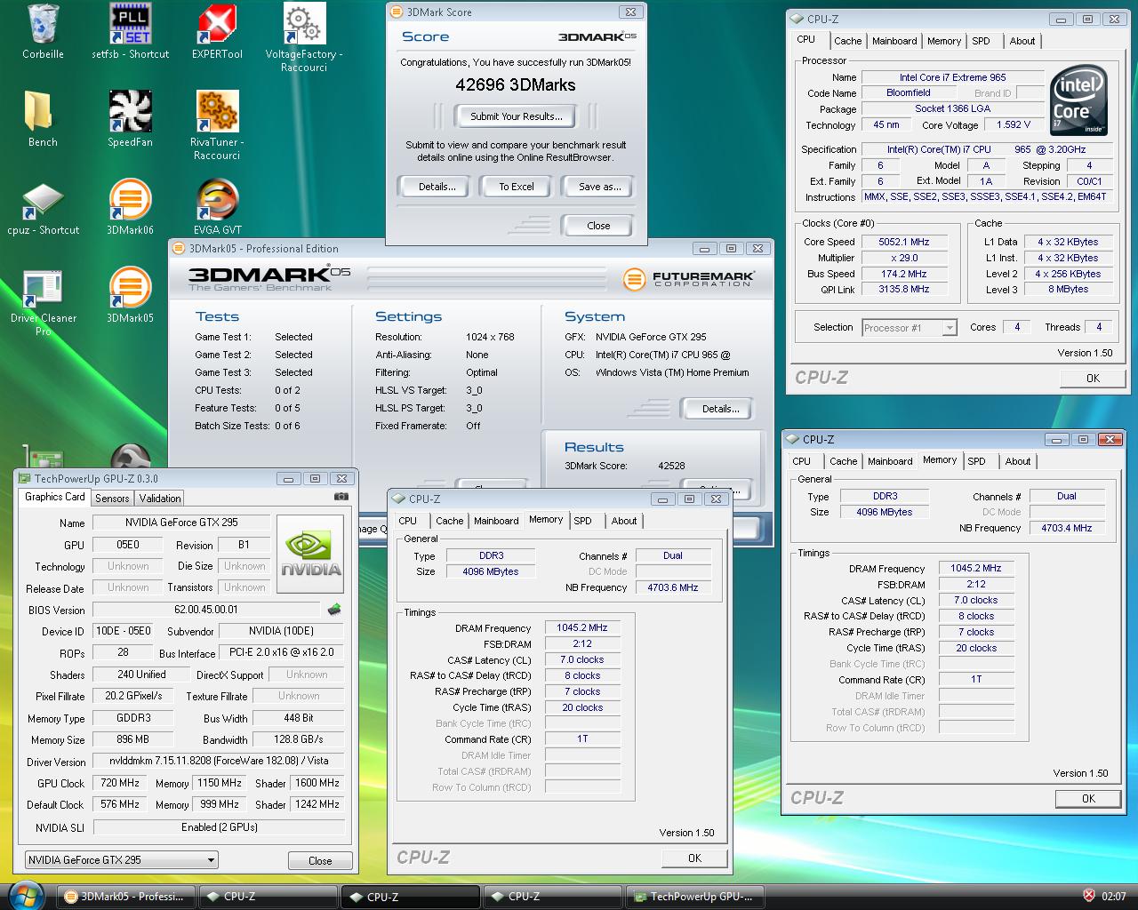Screen dimensions: 1138x910
Task: Click the Driver Version field in GPU-Z
Action: (x=219, y=761)
